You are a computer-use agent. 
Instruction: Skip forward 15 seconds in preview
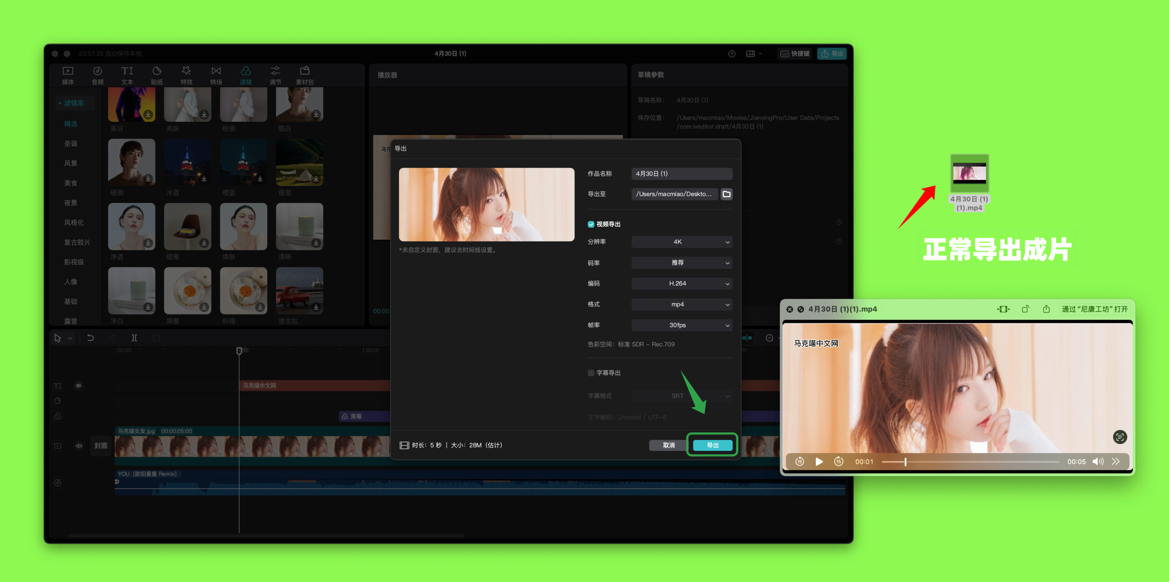[838, 461]
